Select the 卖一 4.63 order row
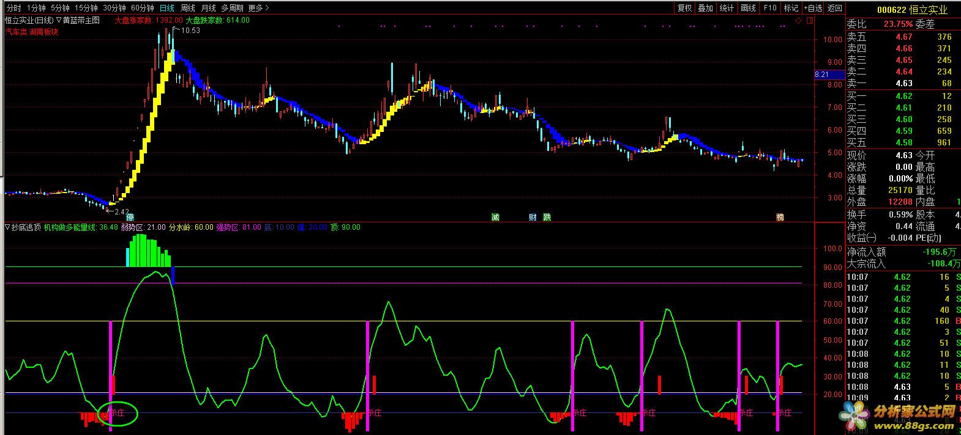 click(903, 83)
